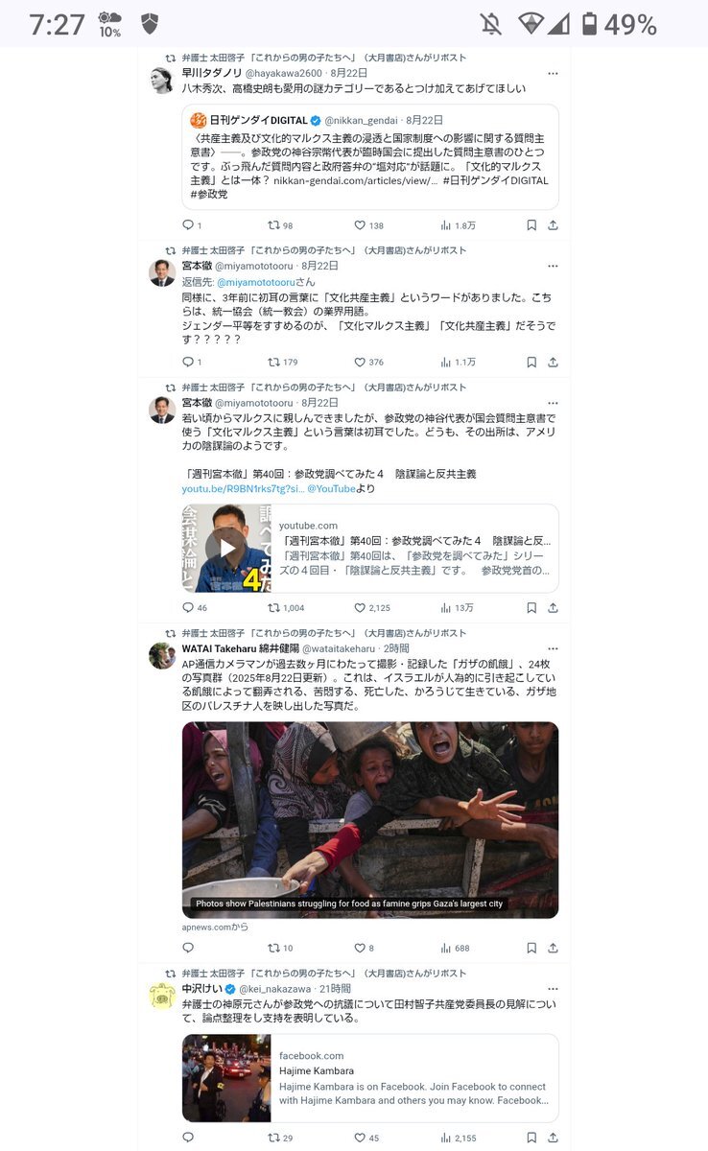View analytics showing 1.8万 views
The width and height of the screenshot is (708, 1151).
(458, 225)
